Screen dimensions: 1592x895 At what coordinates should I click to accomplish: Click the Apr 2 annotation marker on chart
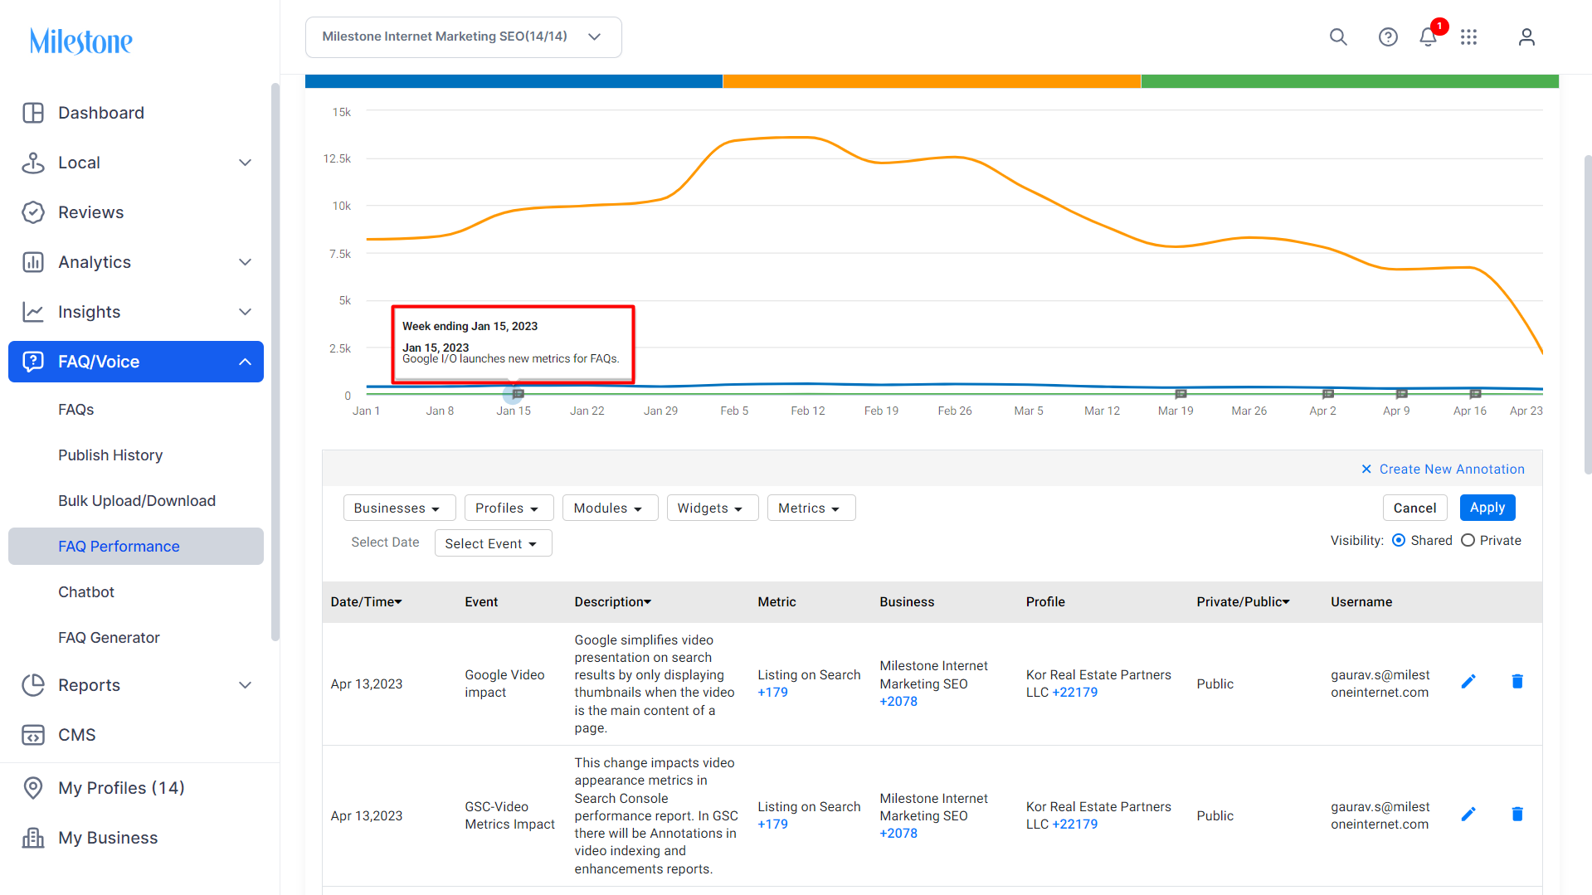pos(1327,394)
